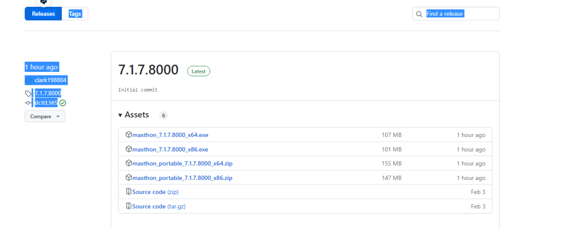Open the 7.1.7.8000 release title
This screenshot has height=228, width=568.
click(x=148, y=70)
